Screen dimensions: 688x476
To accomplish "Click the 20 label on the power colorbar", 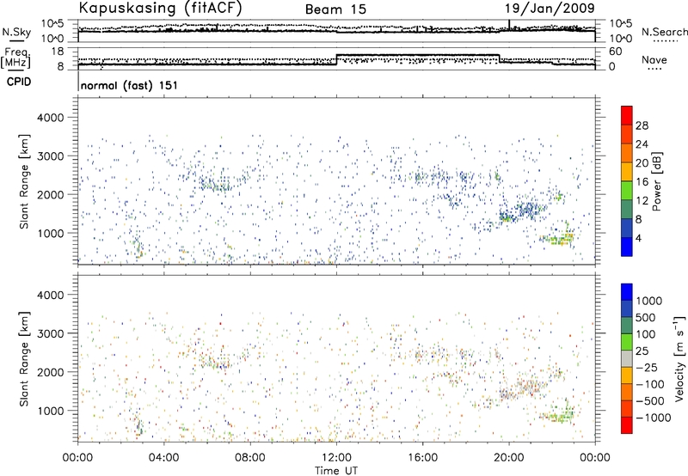I will point(642,163).
